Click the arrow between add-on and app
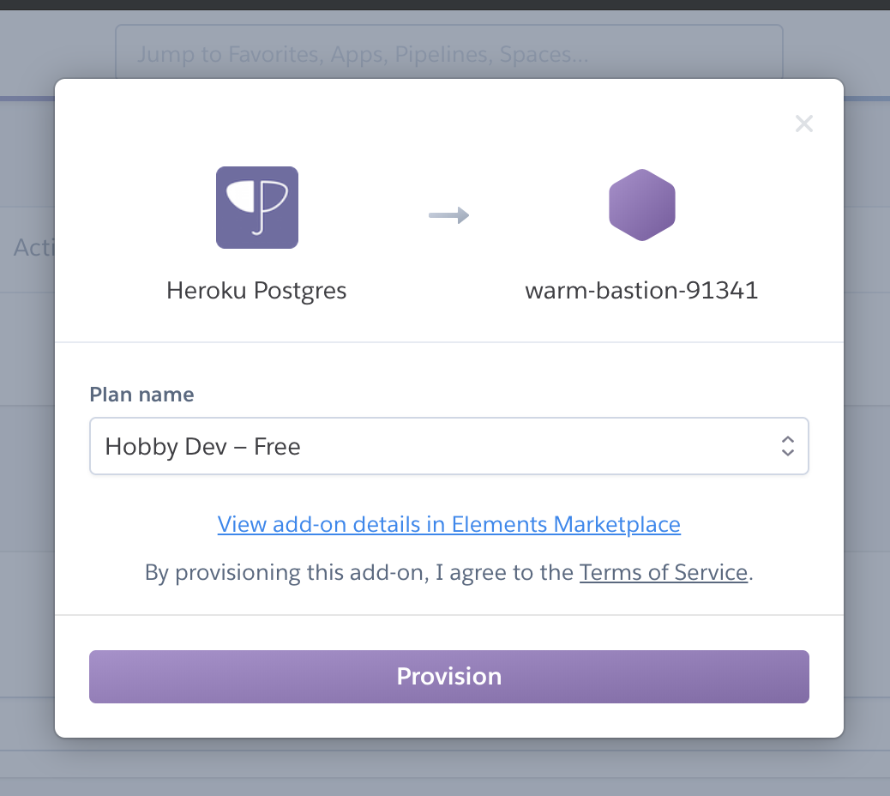This screenshot has height=796, width=890. [x=449, y=215]
